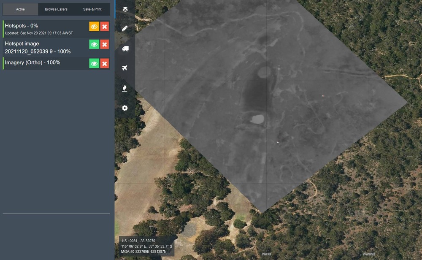Viewport: 422px width, 260px height.
Task: Select the Hotspot image 20211120_052039 layer
Action: [x=42, y=47]
